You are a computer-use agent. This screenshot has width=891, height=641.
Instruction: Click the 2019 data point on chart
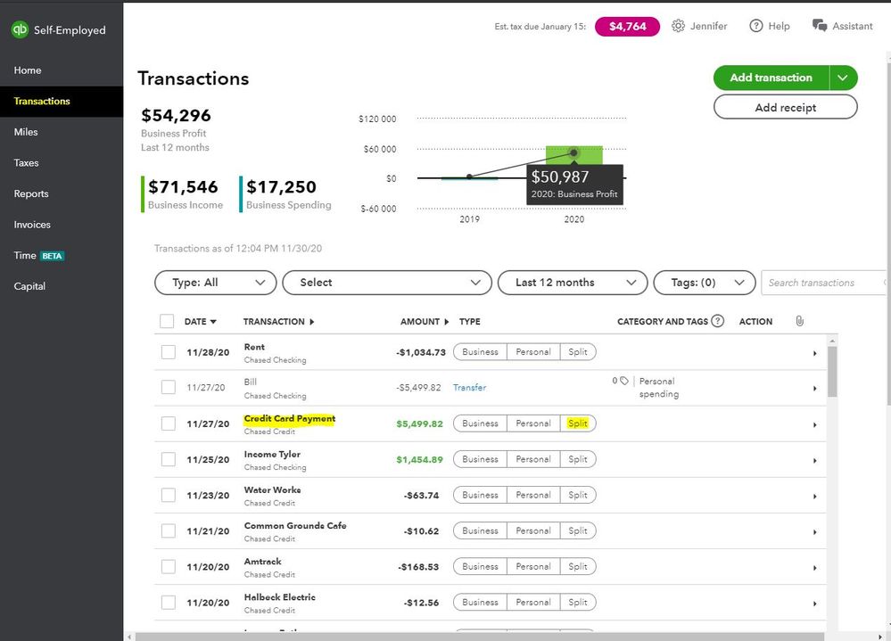pos(469,177)
